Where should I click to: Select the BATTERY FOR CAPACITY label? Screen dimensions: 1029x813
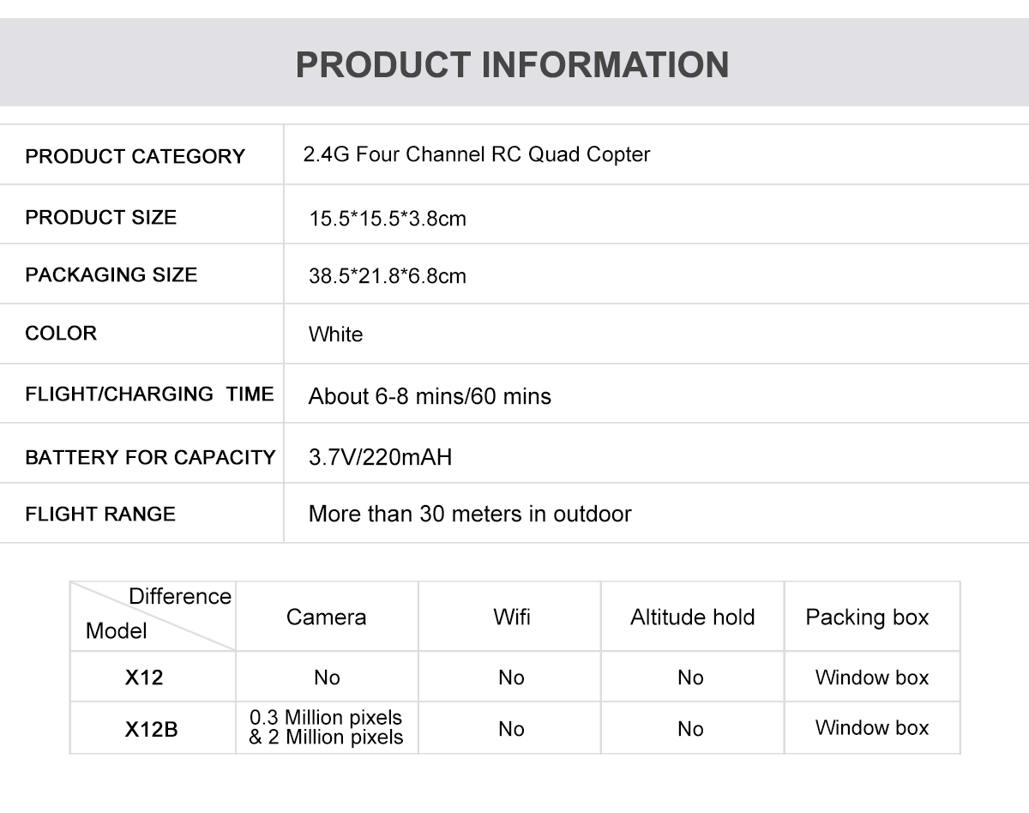click(x=150, y=457)
